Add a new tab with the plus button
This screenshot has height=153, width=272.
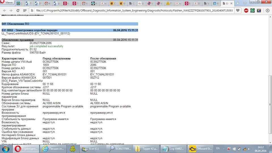point(238,3)
